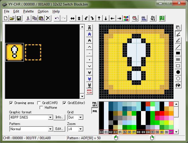Screen dimensions: 188x143
Task: Click the BG SET icon
Action: click(153, 18)
